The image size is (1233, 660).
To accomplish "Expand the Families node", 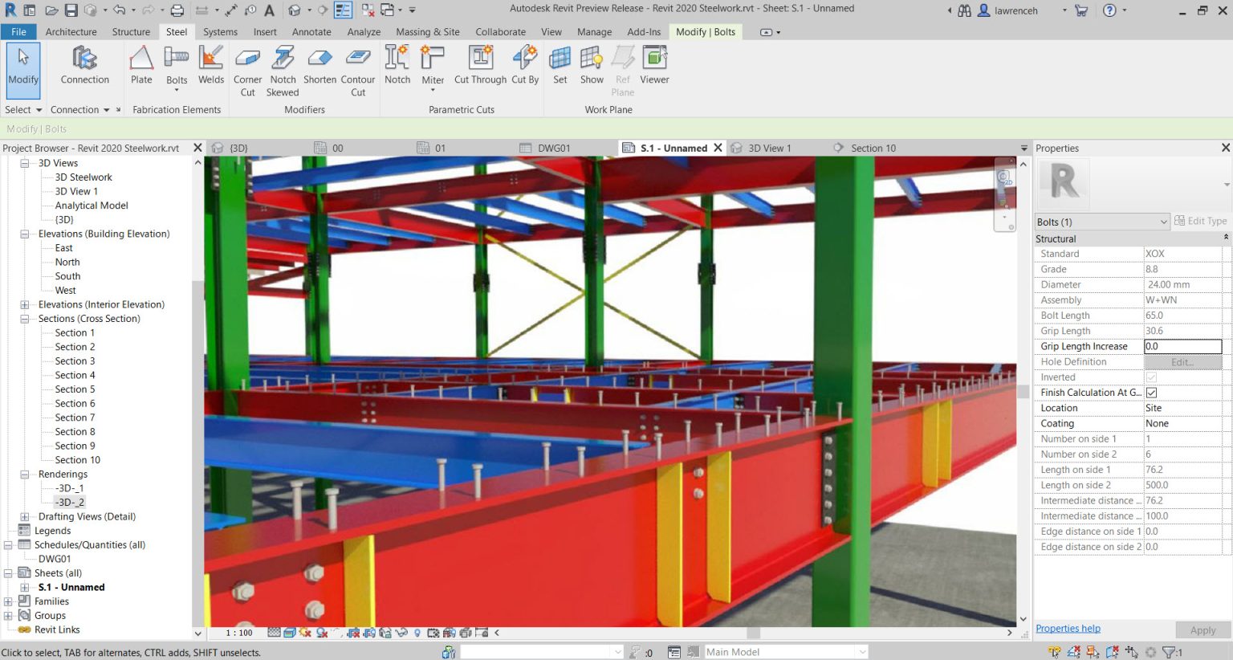I will coord(8,601).
